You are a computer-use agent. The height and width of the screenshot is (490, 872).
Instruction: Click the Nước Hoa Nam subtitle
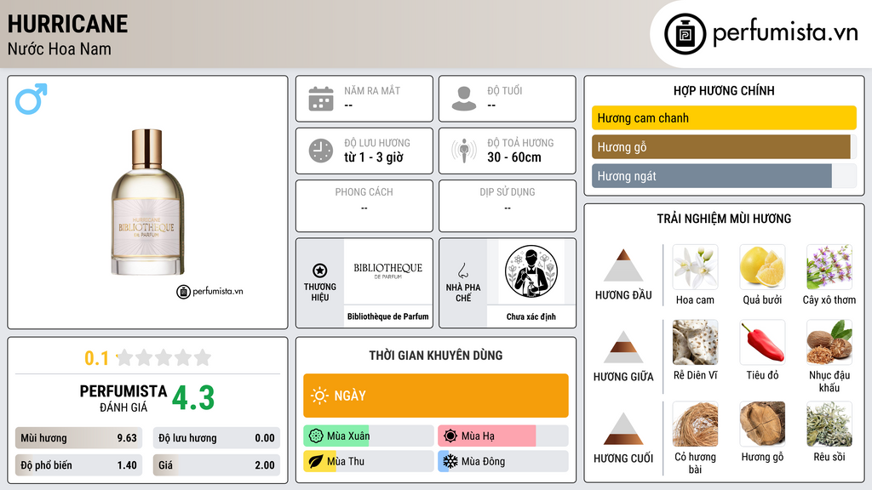pyautogui.click(x=60, y=48)
